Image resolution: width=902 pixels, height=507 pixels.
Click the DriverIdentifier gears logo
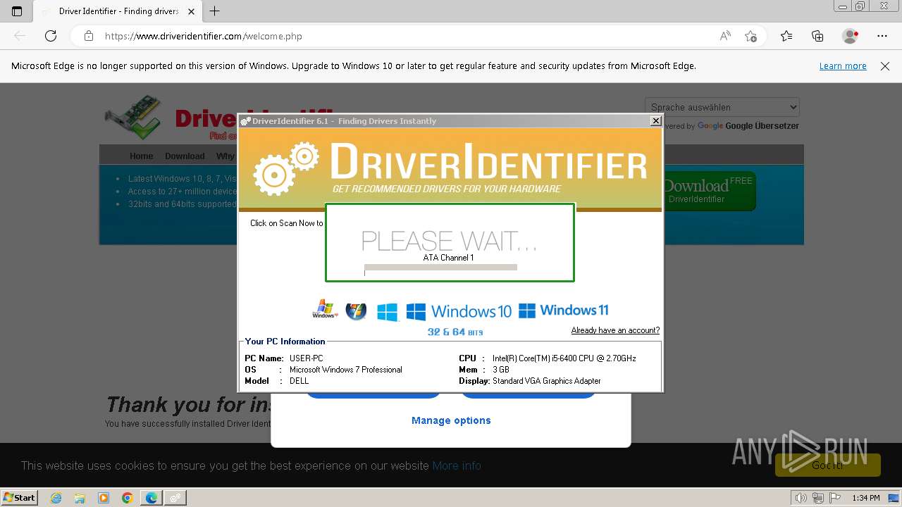(285, 168)
